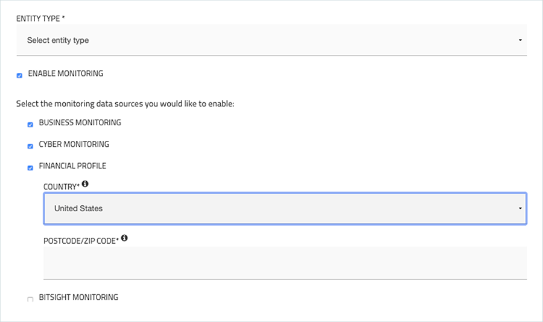This screenshot has height=322, width=543.
Task: Open the United States country dropdown
Action: pos(285,208)
